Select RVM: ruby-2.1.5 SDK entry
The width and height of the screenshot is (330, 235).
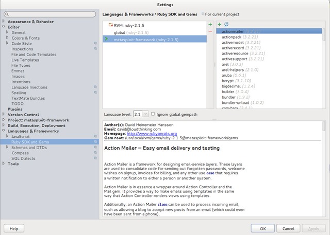coord(155,25)
